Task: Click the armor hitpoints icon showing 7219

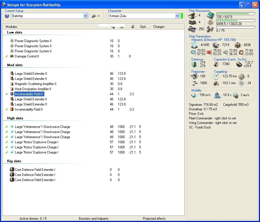Action: point(216,45)
